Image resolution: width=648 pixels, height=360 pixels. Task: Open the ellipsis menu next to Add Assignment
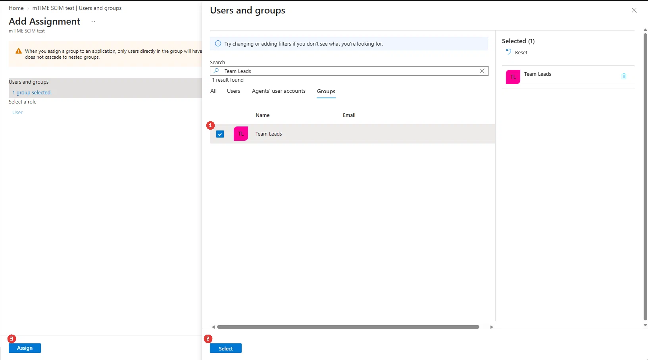click(93, 21)
